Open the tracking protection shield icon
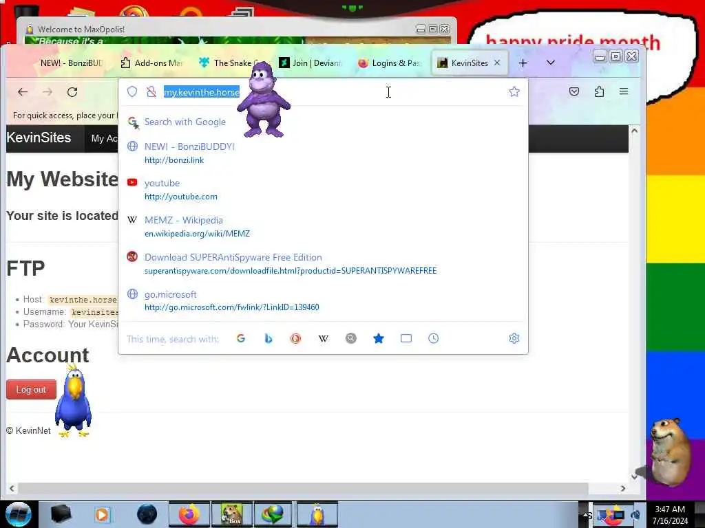705x528 pixels. coord(132,91)
